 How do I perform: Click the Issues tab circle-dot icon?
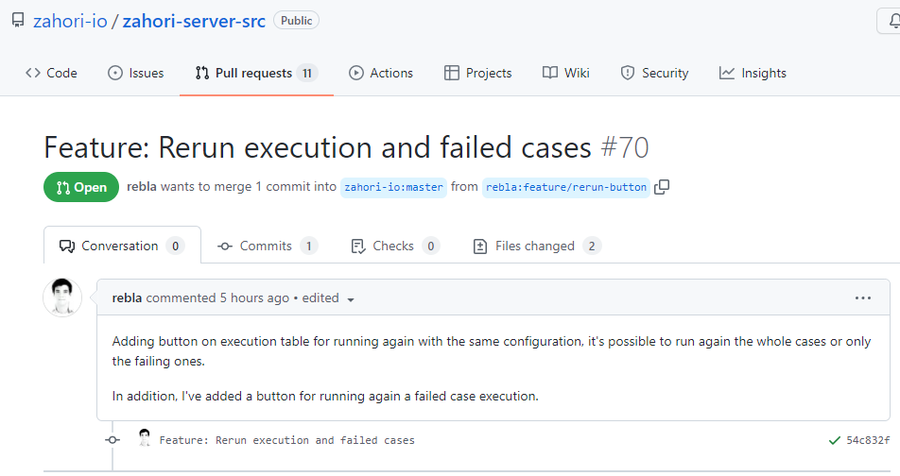tap(115, 73)
